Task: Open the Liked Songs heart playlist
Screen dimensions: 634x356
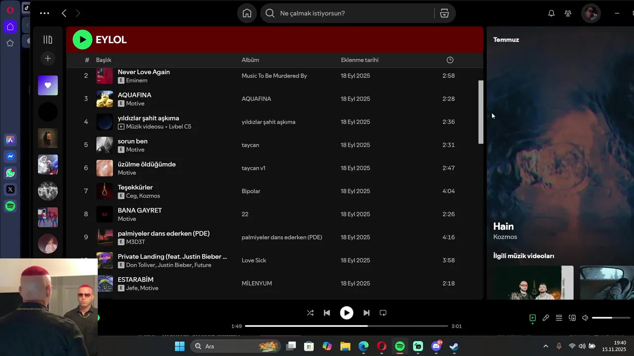Action: (48, 86)
